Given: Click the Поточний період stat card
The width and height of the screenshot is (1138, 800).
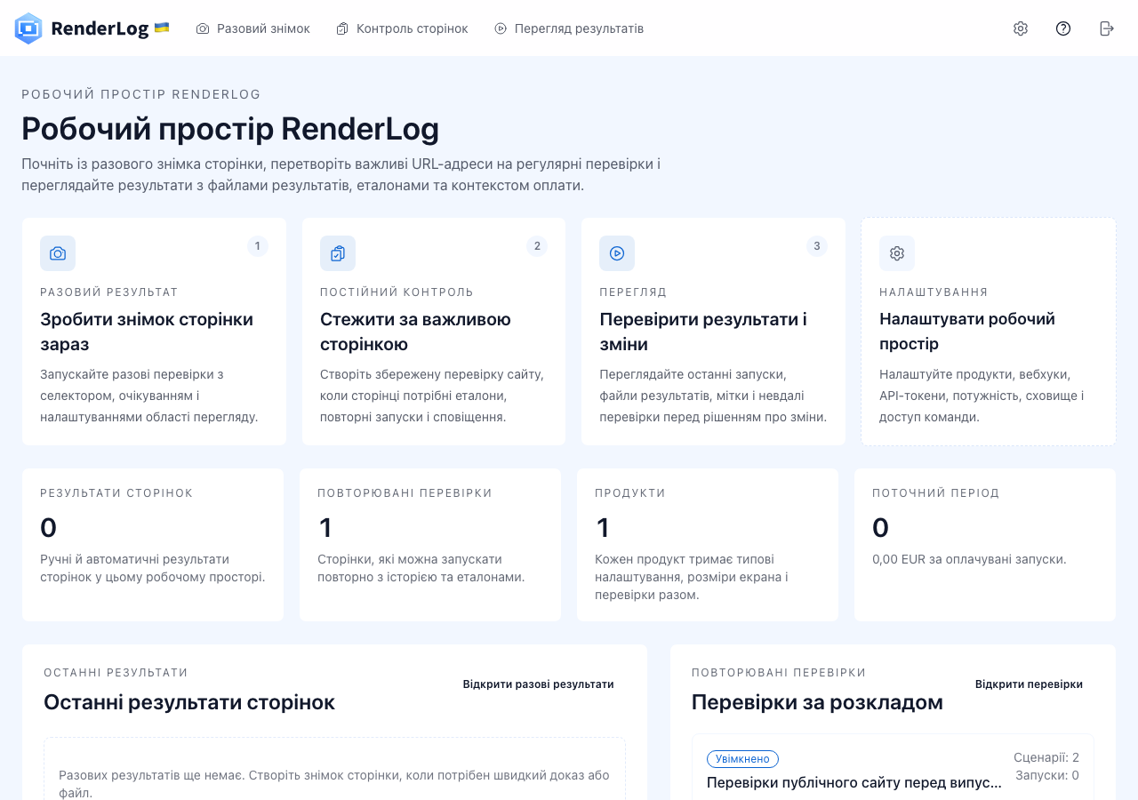Looking at the screenshot, I should click(x=985, y=545).
